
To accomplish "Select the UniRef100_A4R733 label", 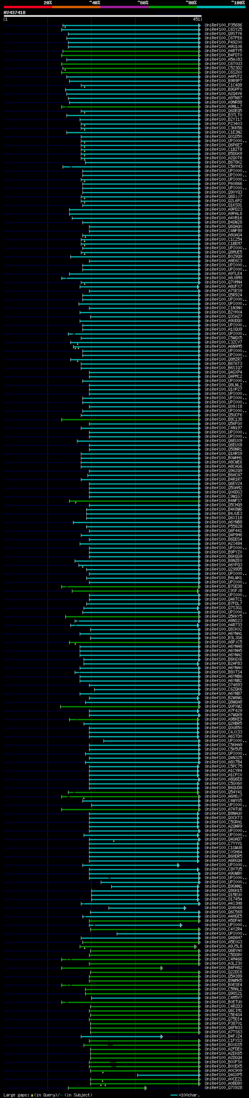I will click(223, 625).
